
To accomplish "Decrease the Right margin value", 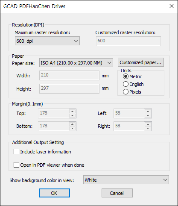I will [148, 128].
